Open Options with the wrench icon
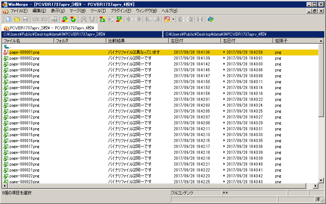 pos(167,19)
